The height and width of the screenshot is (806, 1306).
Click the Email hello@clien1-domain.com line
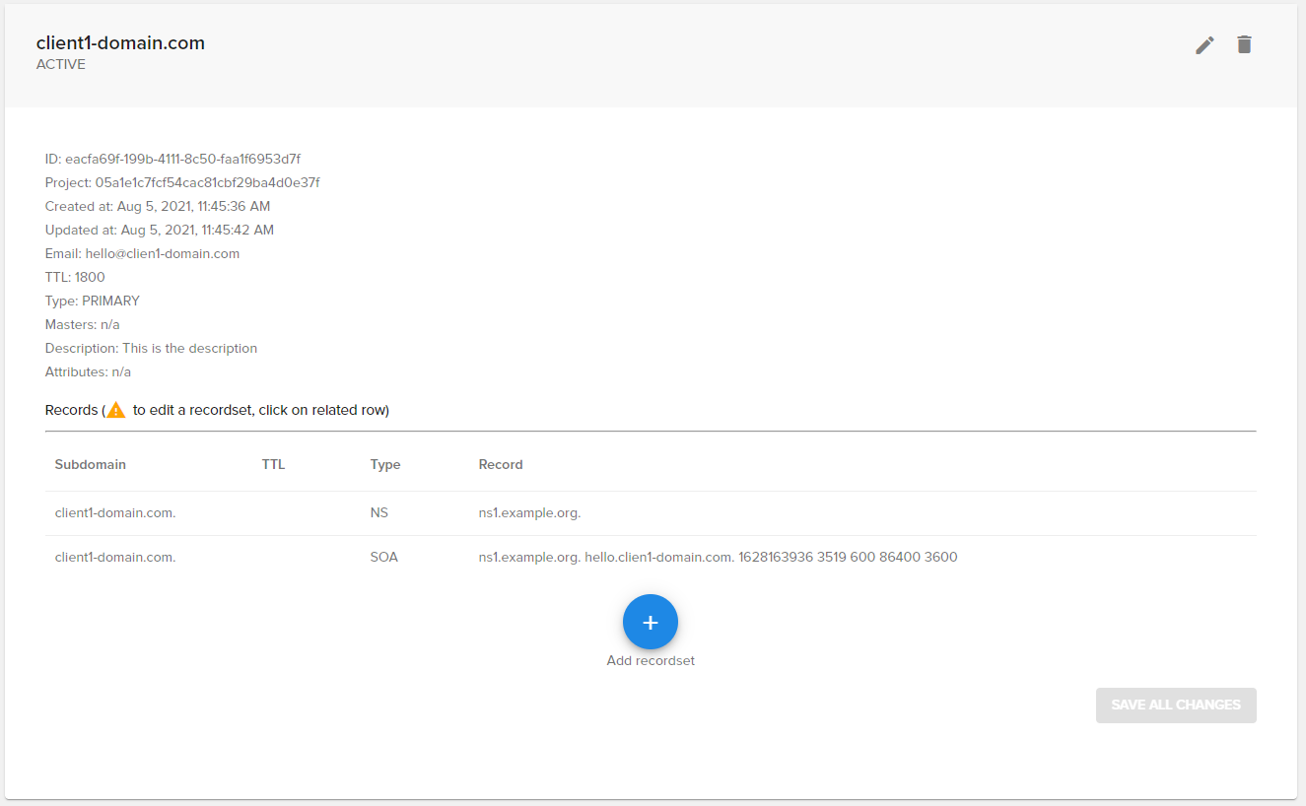click(142, 253)
